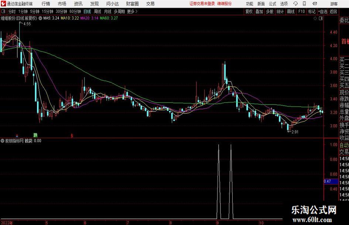349x225 pixels.
Task: Open 多周期 multi-period view
Action: pyautogui.click(x=119, y=11)
